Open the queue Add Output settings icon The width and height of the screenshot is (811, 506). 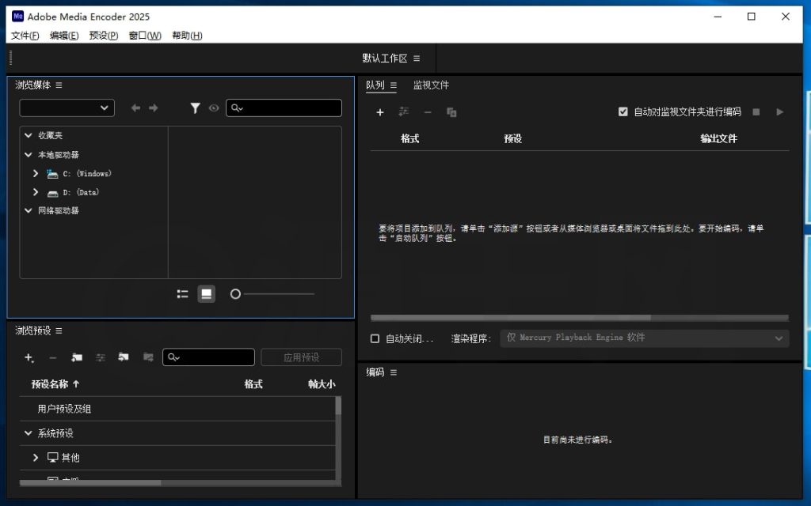[x=404, y=111]
